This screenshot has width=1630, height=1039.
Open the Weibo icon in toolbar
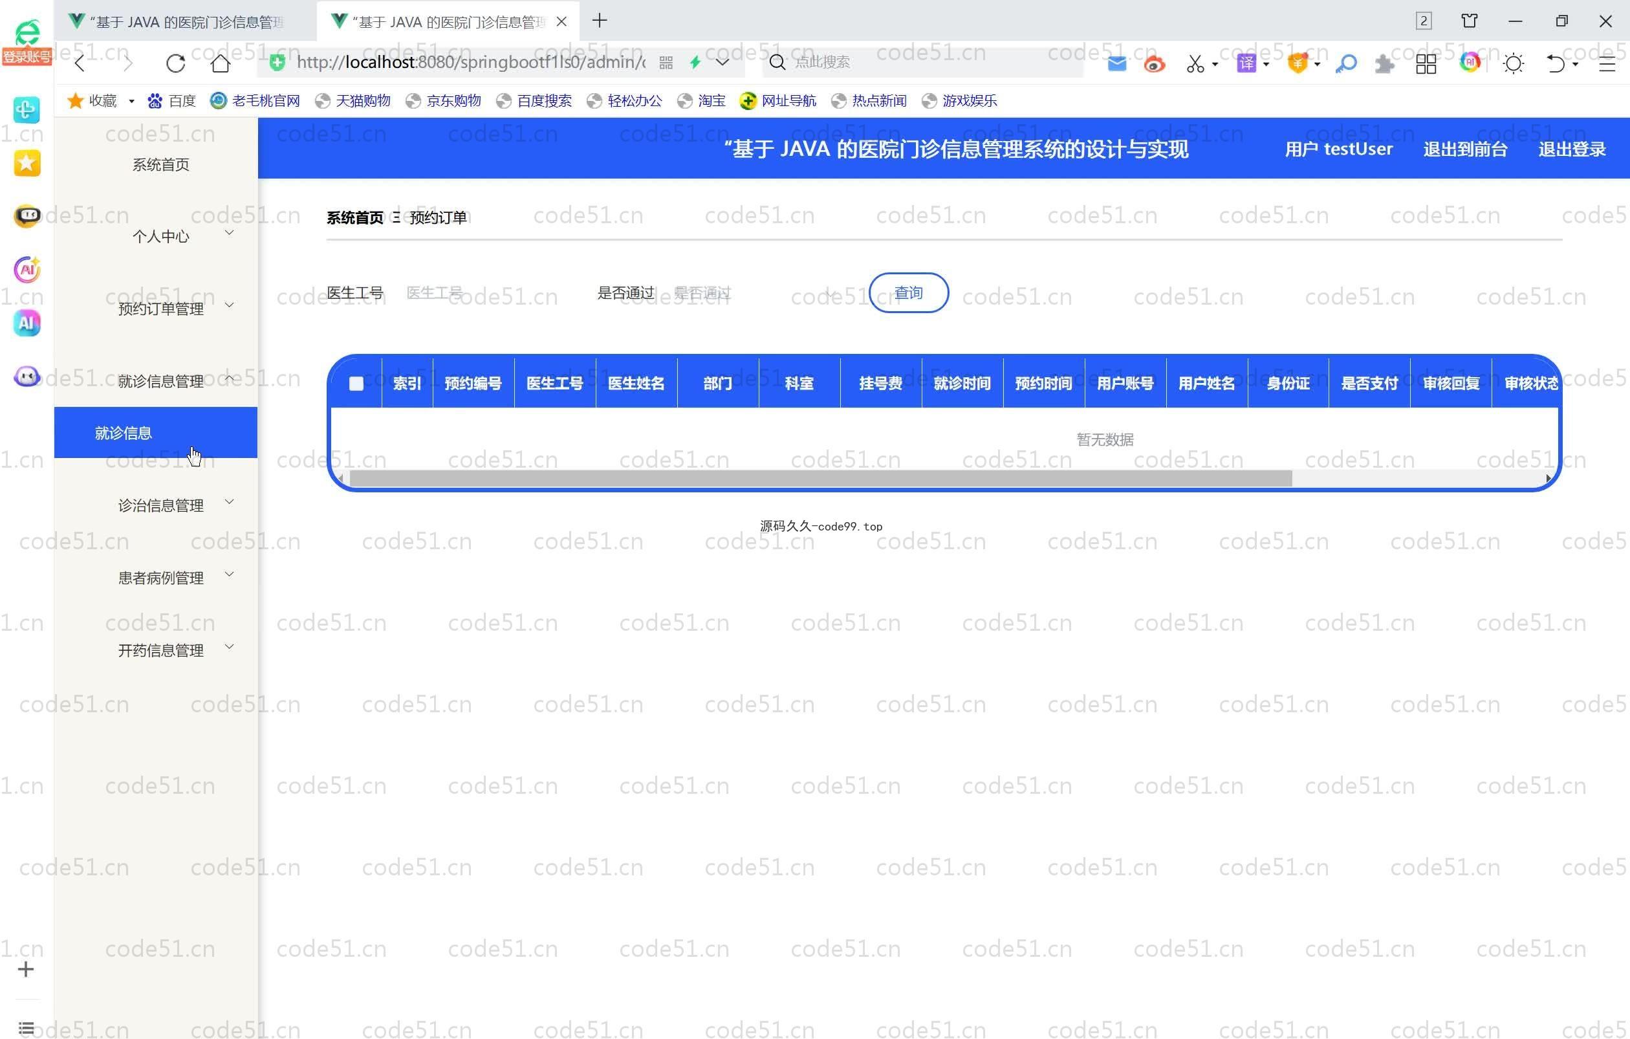(1155, 63)
